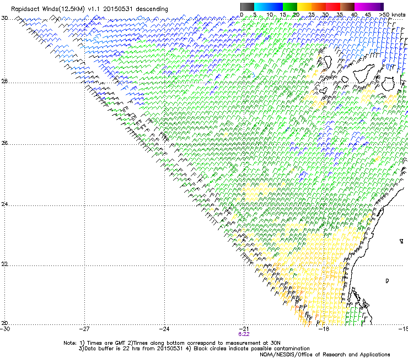Click the date text "20150531 descending"
The height and width of the screenshot is (358, 408).
pyautogui.click(x=136, y=9)
